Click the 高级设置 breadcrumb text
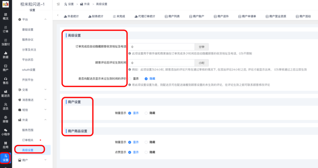The height and width of the screenshot is (168, 318). [x=101, y=4]
